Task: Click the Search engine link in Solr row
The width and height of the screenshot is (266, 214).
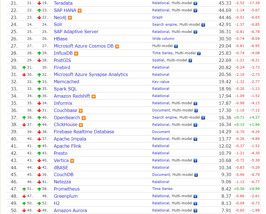Action: (164, 25)
